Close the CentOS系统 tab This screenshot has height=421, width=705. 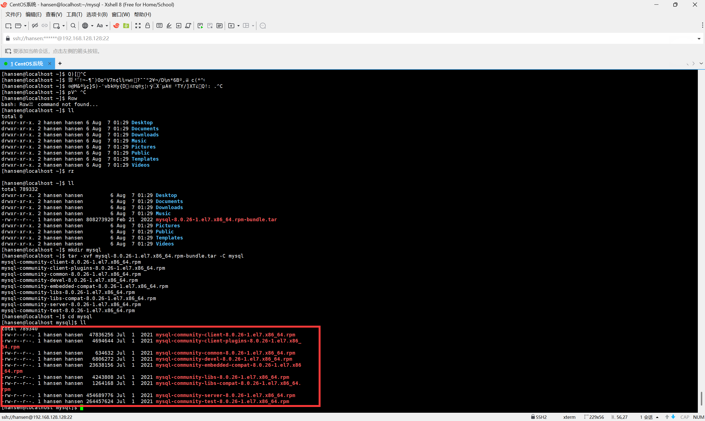coord(50,64)
